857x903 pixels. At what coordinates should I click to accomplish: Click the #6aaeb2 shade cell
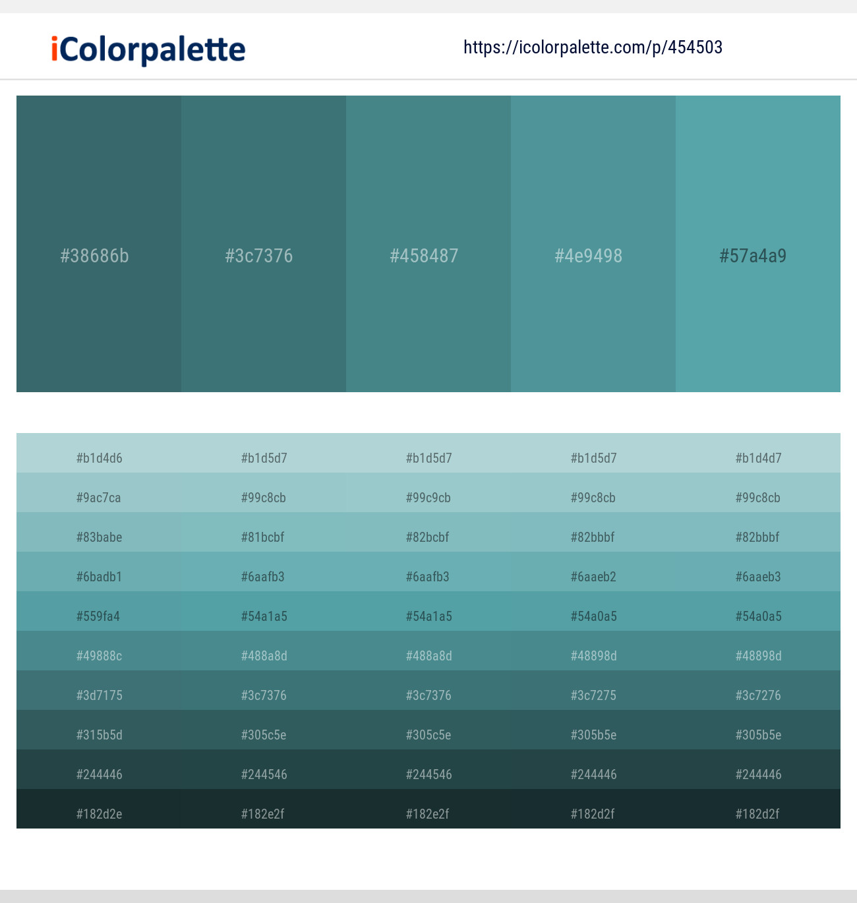pyautogui.click(x=593, y=571)
